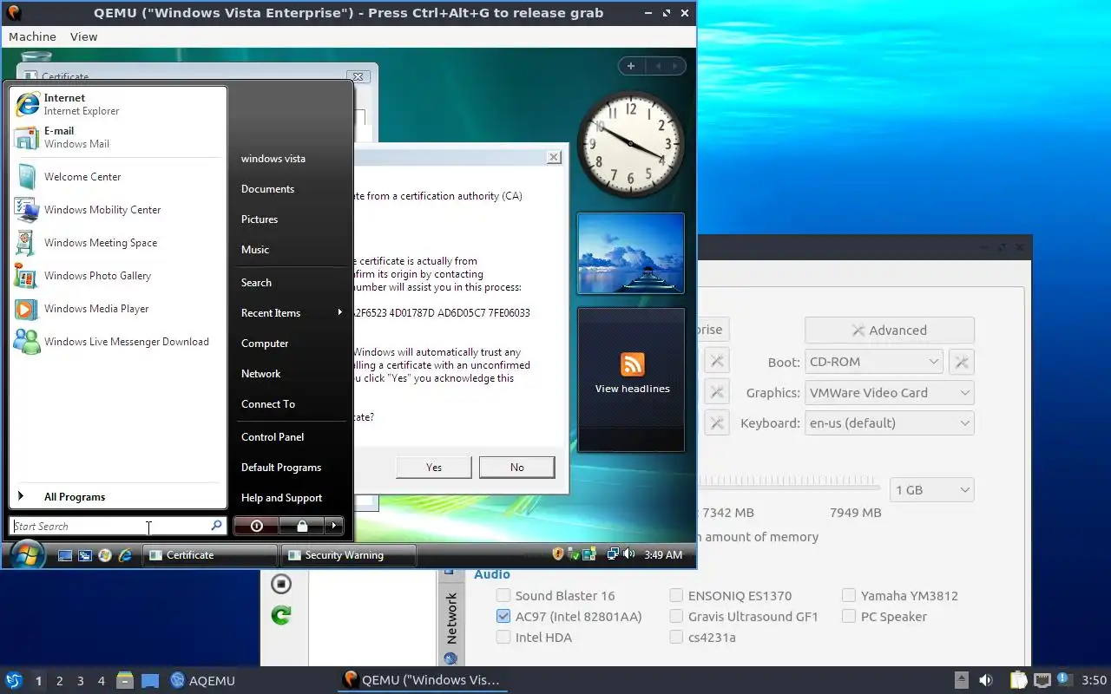Open the 1 GB memory size dropdown
Image resolution: width=1111 pixels, height=694 pixels.
(x=932, y=490)
